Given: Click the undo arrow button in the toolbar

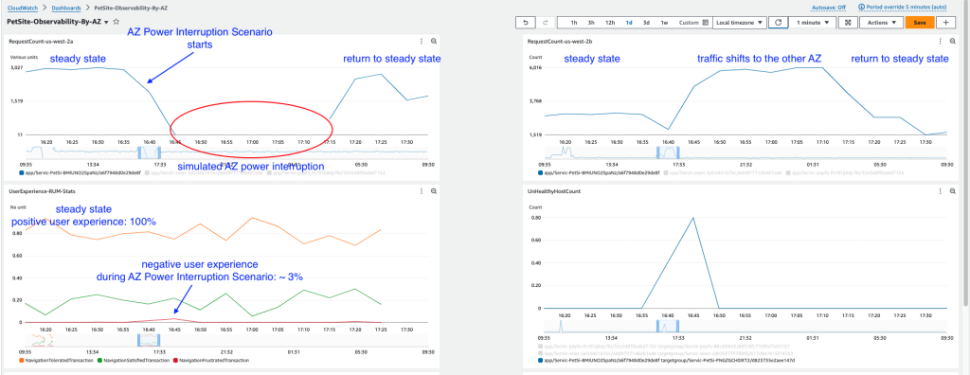Looking at the screenshot, I should tap(526, 23).
